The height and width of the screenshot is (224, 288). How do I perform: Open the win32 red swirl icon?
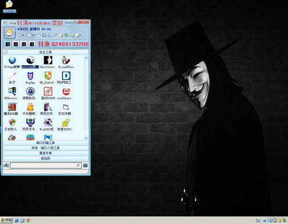coord(66,91)
